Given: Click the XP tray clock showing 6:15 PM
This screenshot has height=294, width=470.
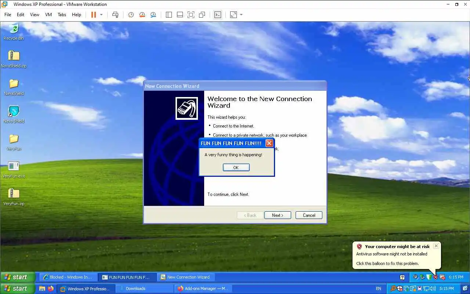Looking at the screenshot, I should pos(456,277).
